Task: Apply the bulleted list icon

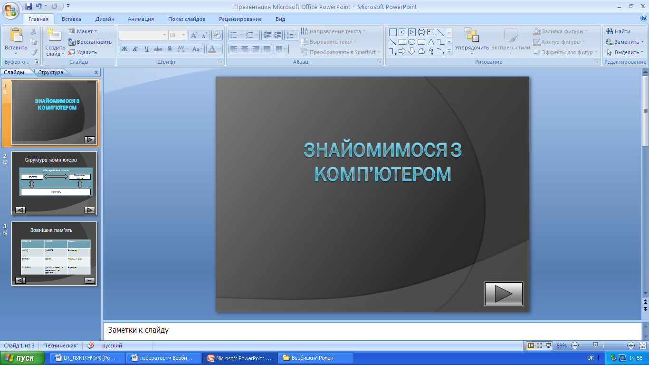Action: (233, 35)
